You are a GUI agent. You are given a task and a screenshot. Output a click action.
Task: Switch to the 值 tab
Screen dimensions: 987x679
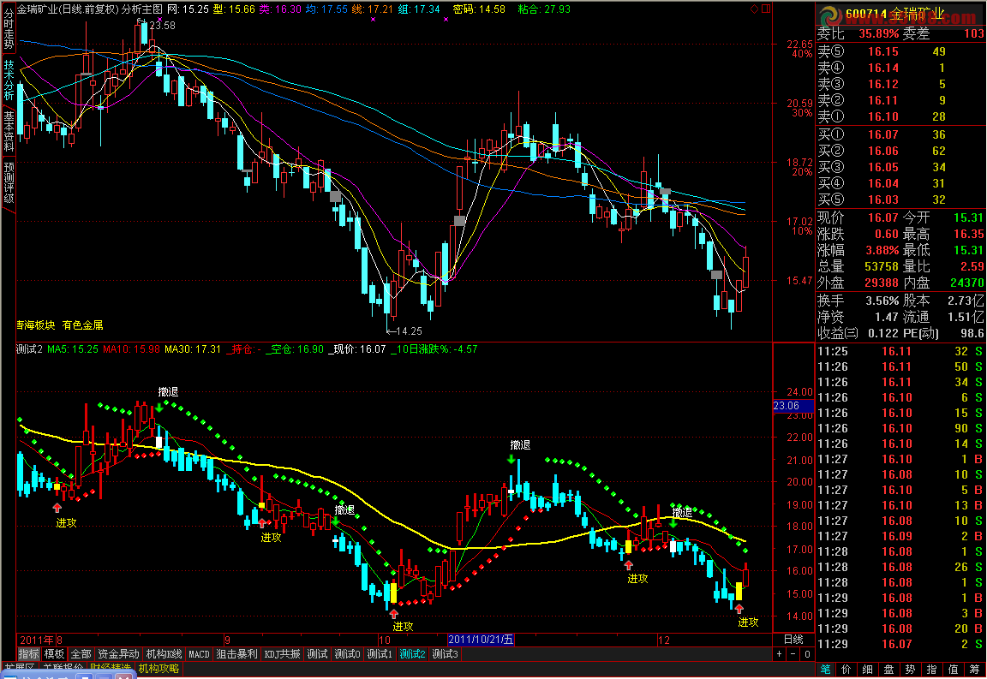(x=953, y=670)
